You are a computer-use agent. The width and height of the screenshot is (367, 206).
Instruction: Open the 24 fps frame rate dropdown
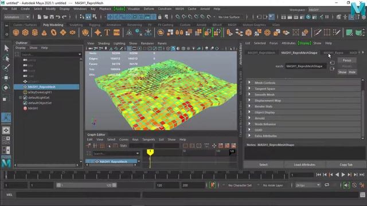307,185
